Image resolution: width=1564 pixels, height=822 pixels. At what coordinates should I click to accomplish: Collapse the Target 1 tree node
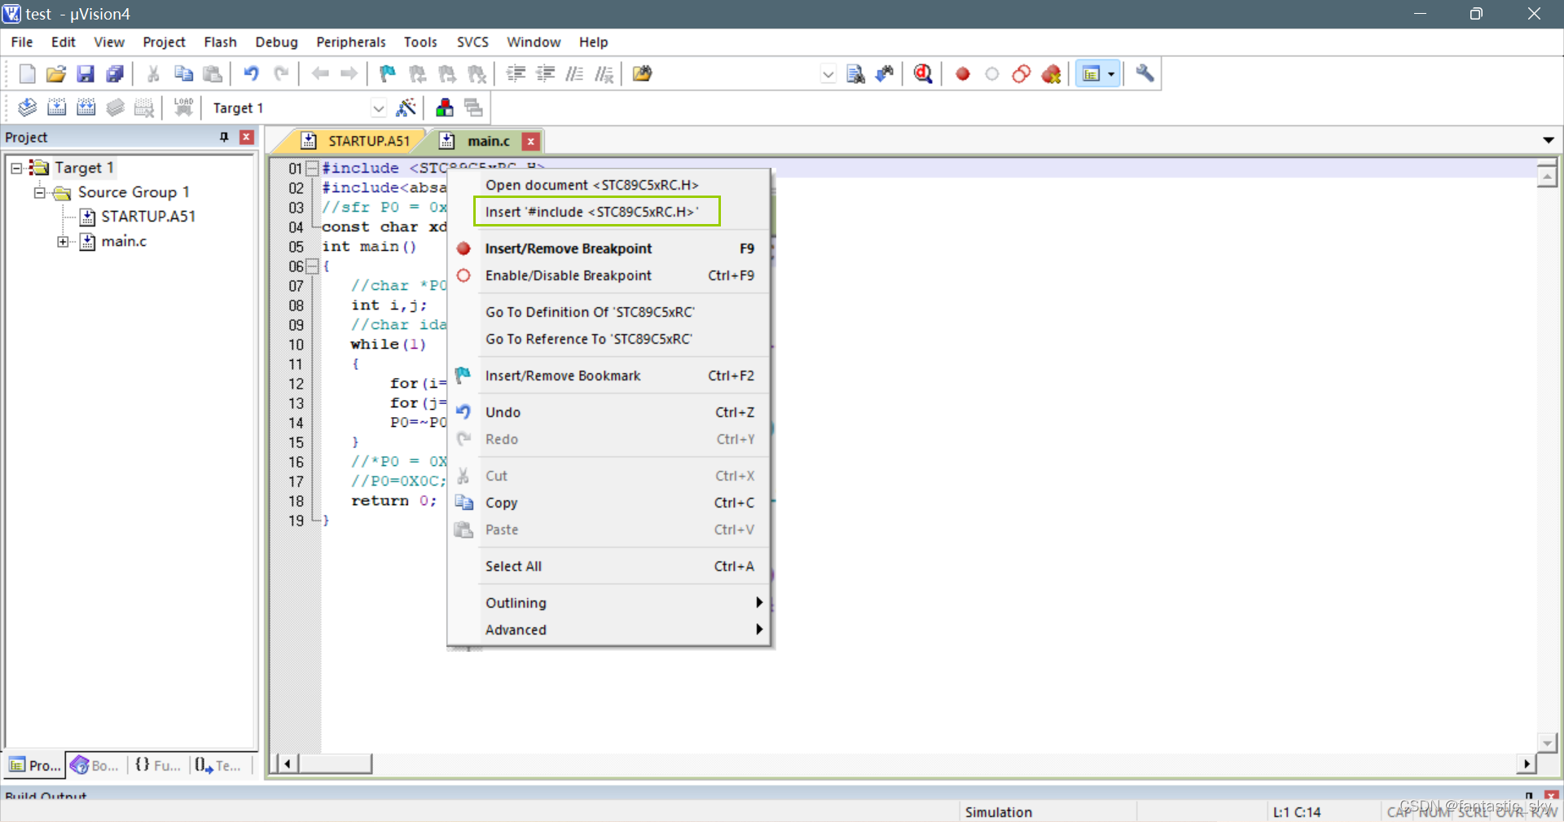click(16, 168)
